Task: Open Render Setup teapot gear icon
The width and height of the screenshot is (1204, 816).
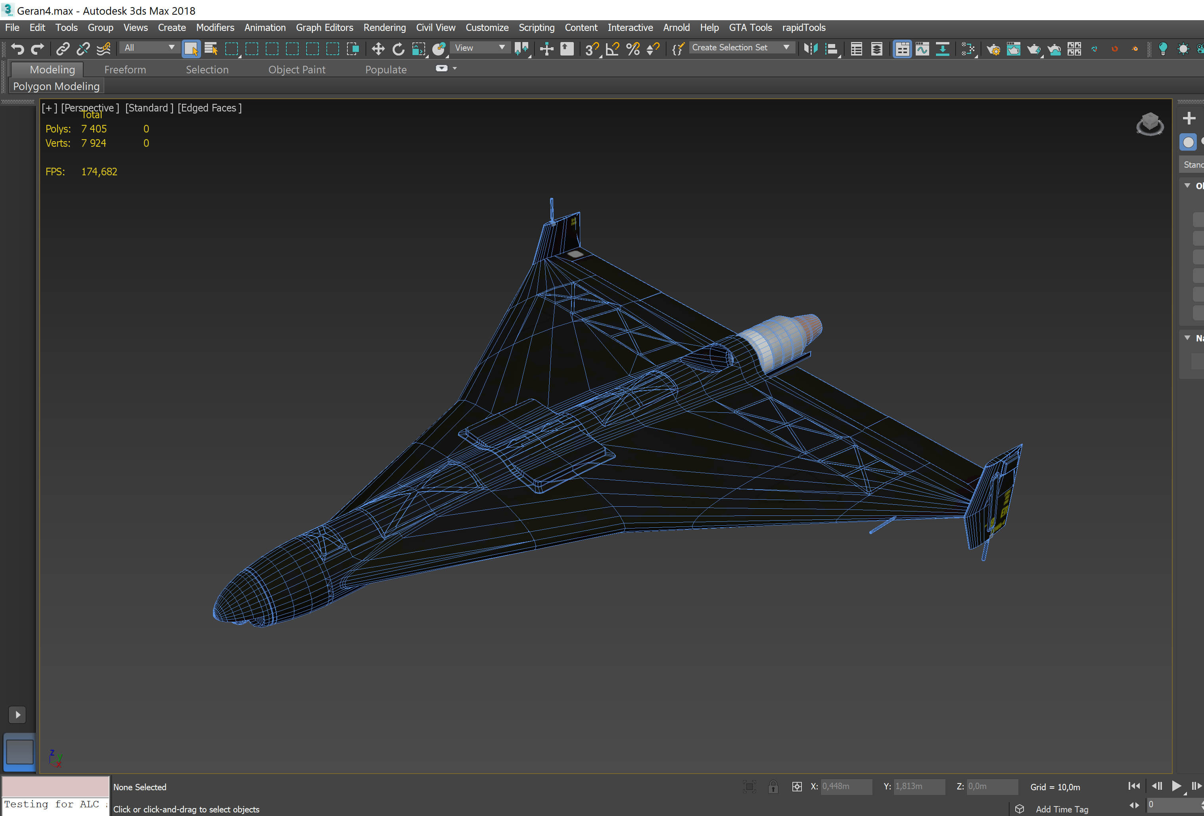Action: click(993, 49)
